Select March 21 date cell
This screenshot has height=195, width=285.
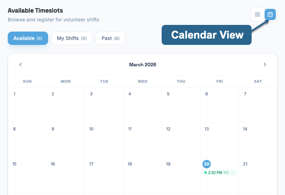coord(258,175)
